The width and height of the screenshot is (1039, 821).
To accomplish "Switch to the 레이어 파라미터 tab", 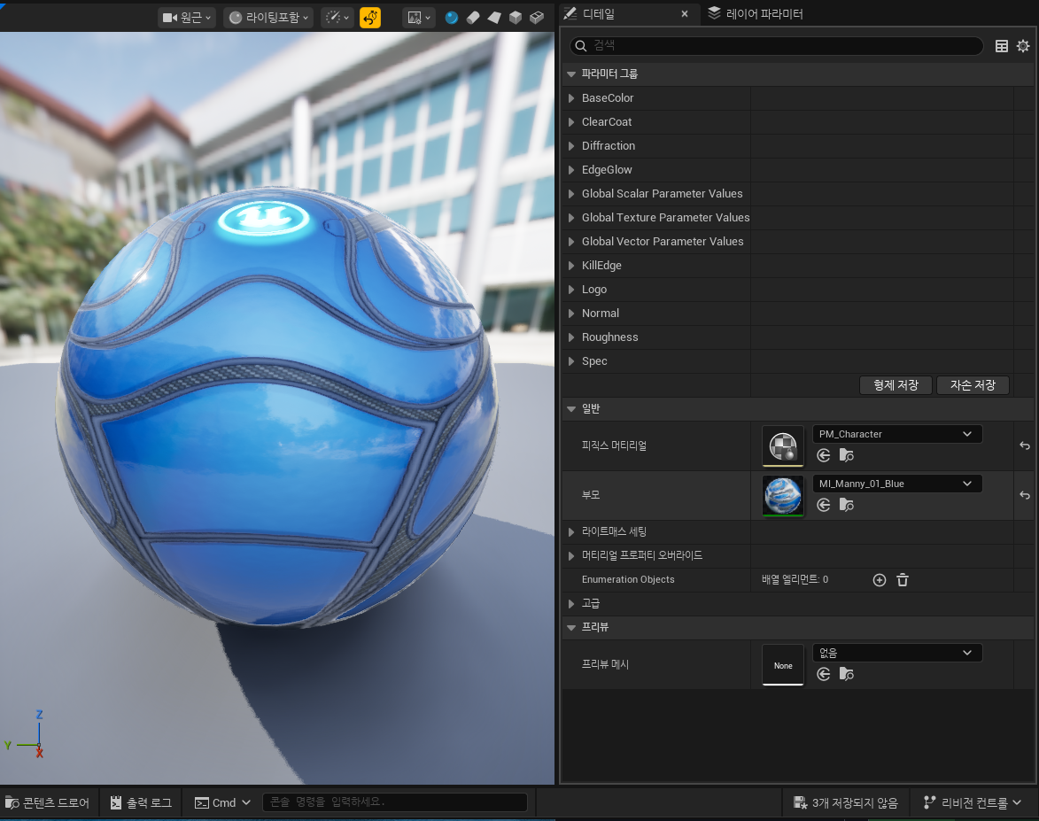I will (756, 13).
